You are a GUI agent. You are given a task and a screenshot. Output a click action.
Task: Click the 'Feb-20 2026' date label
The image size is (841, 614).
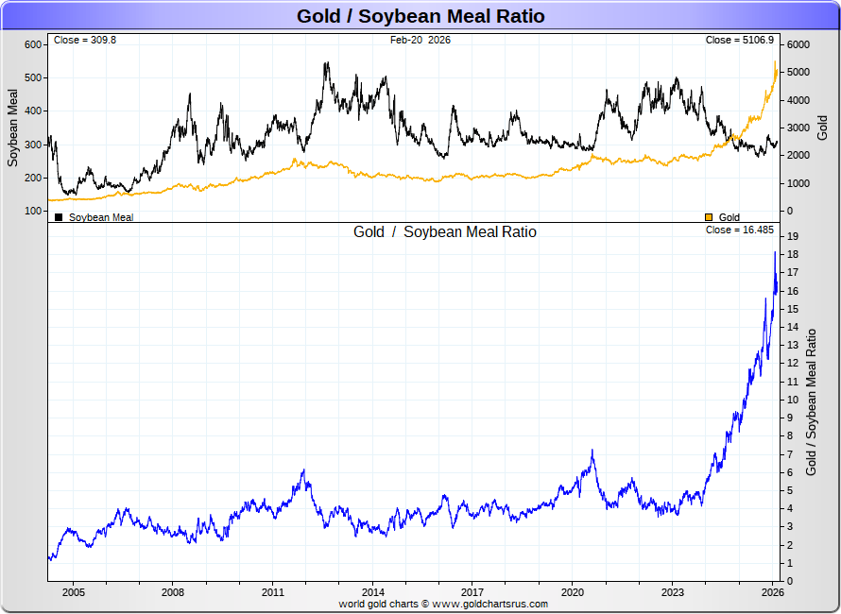[x=420, y=41]
